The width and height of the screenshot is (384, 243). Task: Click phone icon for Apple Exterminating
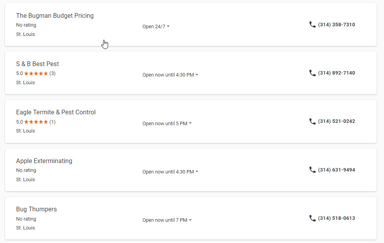point(312,170)
